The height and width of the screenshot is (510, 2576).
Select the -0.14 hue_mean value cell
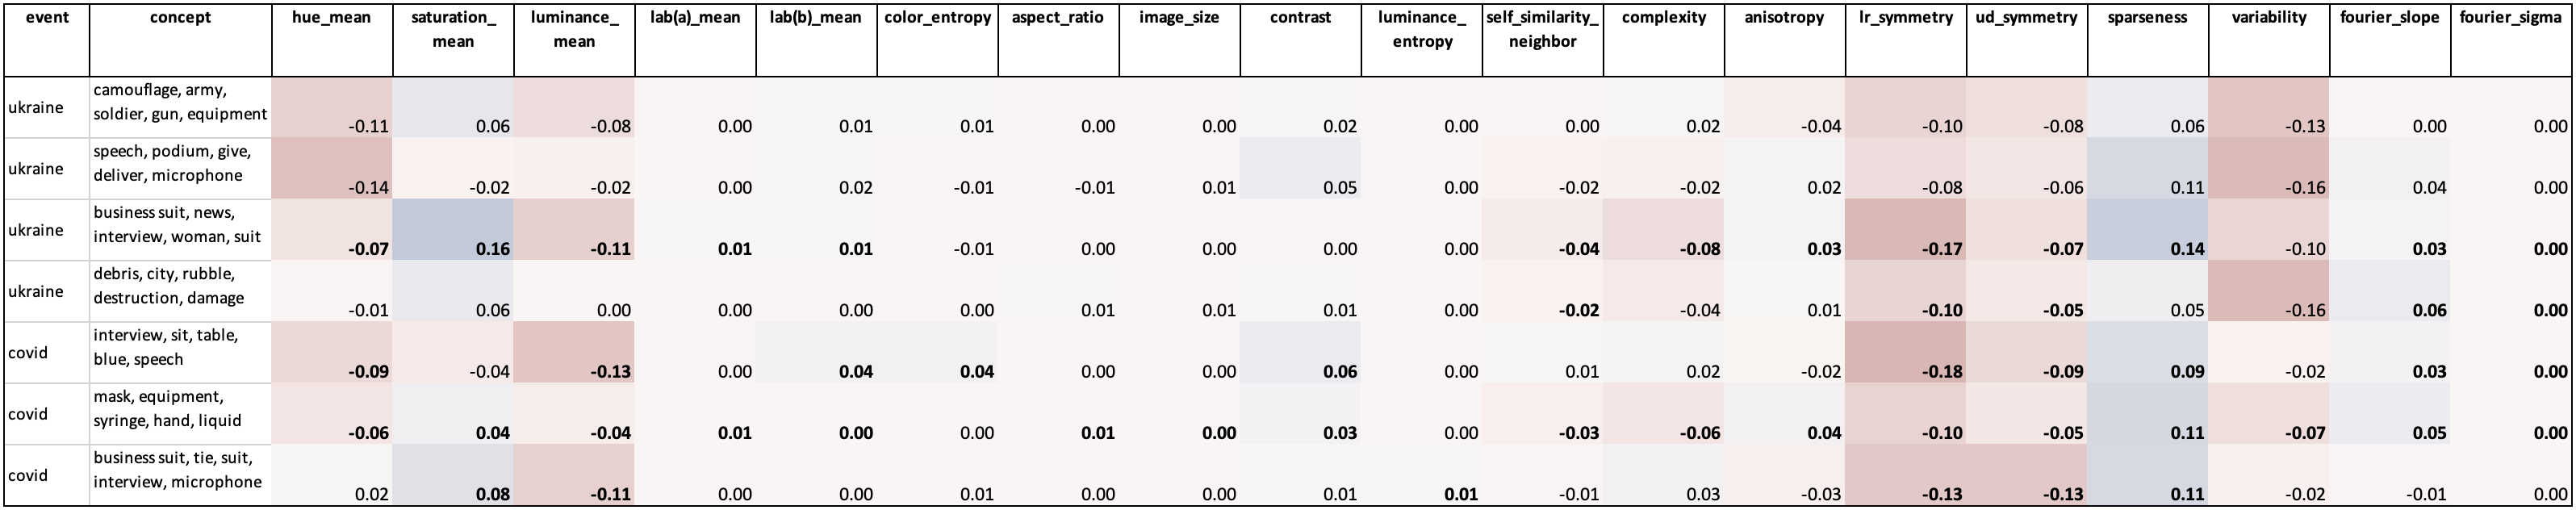pyautogui.click(x=331, y=168)
